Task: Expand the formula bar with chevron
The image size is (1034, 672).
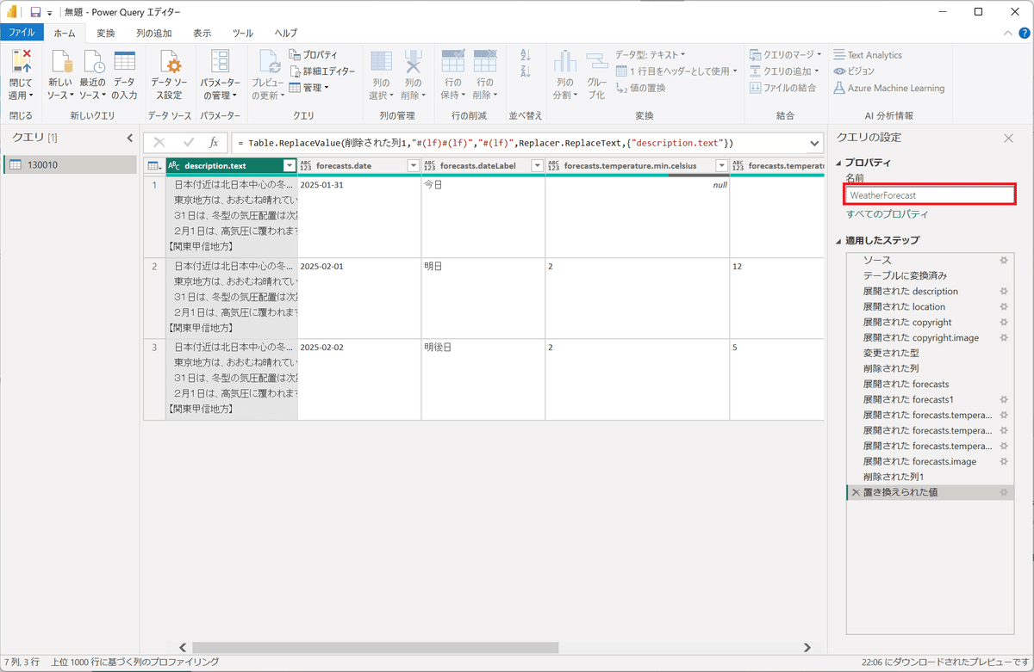Action: 814,143
